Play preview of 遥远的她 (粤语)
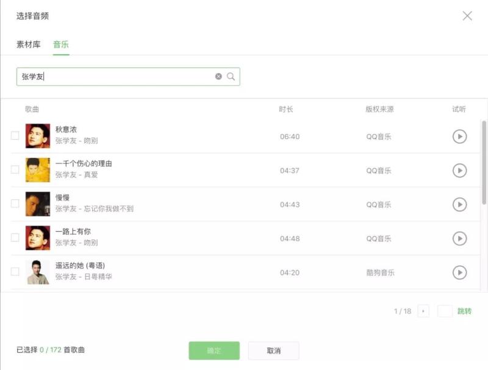 click(459, 272)
